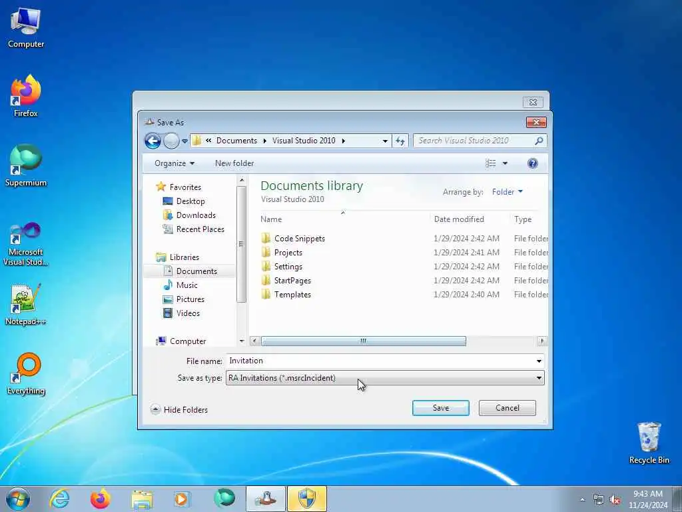This screenshot has height=512, width=682.
Task: Expand the File name dropdown
Action: (x=539, y=361)
